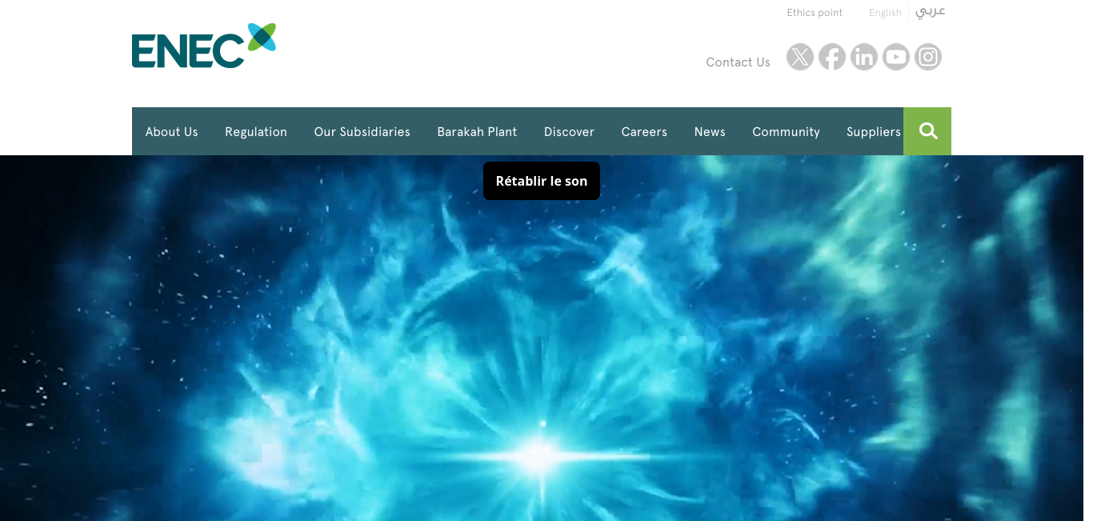1093x521 pixels.
Task: Unmute video with Rétablir le son
Action: point(541,181)
